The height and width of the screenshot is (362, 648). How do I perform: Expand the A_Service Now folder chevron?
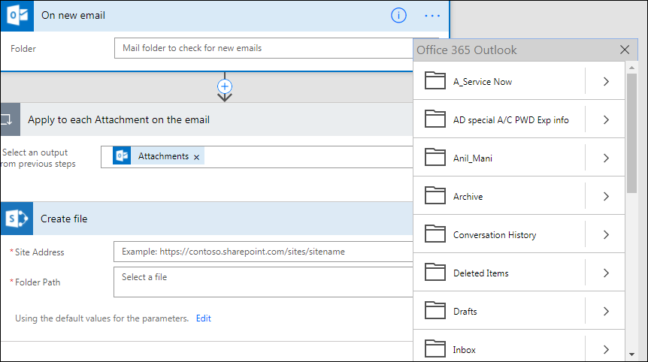606,81
